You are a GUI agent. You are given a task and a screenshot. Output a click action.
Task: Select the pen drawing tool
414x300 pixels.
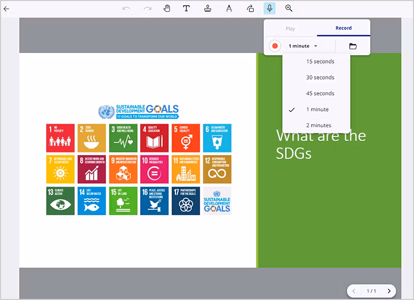click(229, 8)
